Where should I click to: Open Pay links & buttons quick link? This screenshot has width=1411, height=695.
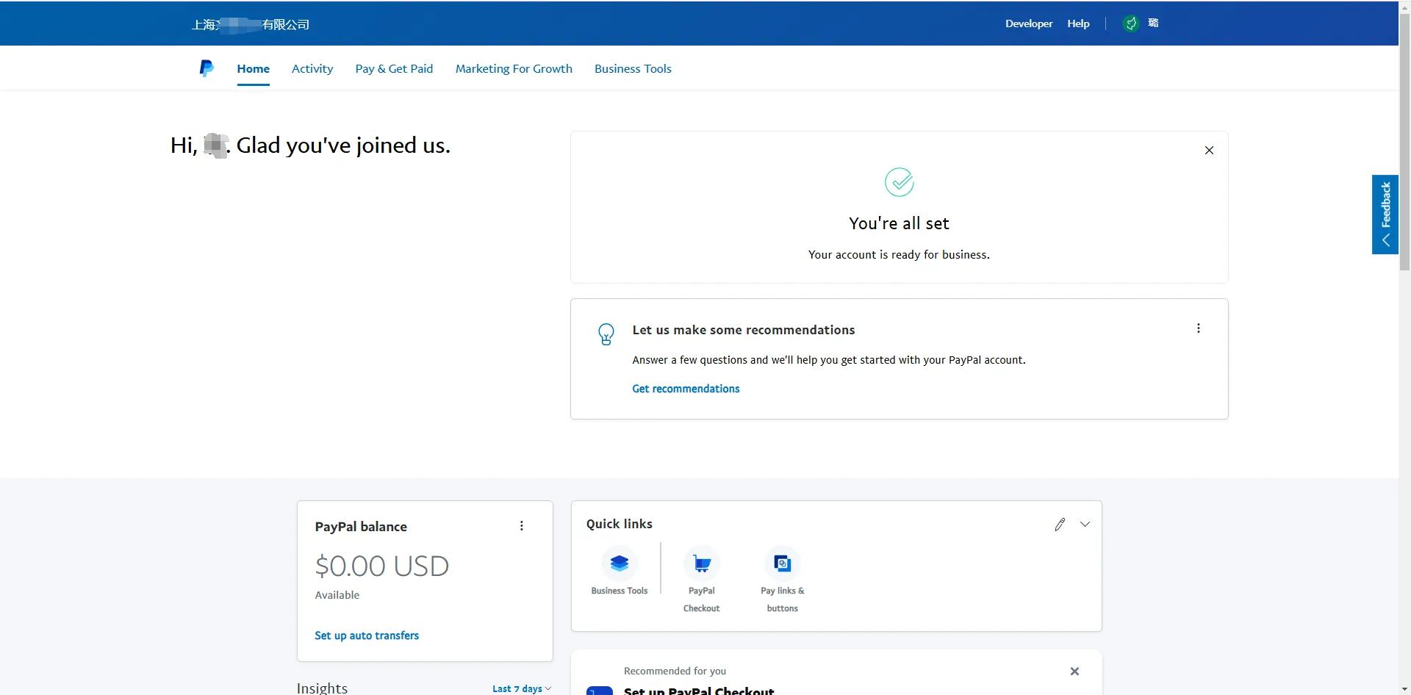[783, 563]
